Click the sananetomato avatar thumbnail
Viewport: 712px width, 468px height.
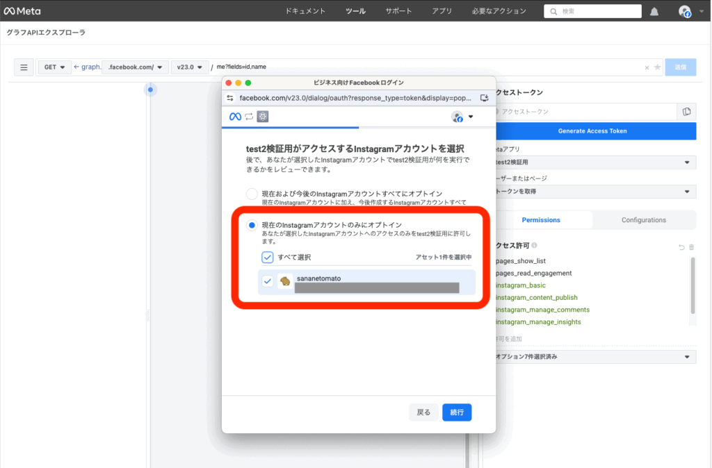(285, 281)
